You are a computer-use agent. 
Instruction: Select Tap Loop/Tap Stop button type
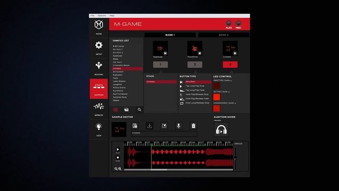[195, 86]
